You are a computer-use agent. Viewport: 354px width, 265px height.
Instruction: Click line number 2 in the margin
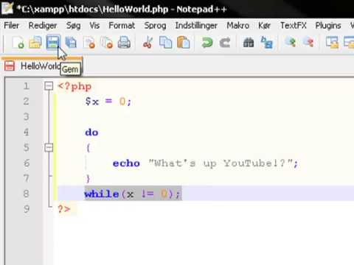[x=27, y=102]
